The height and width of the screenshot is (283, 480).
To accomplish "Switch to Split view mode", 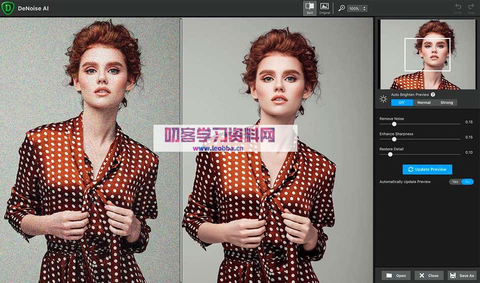I will [x=310, y=8].
